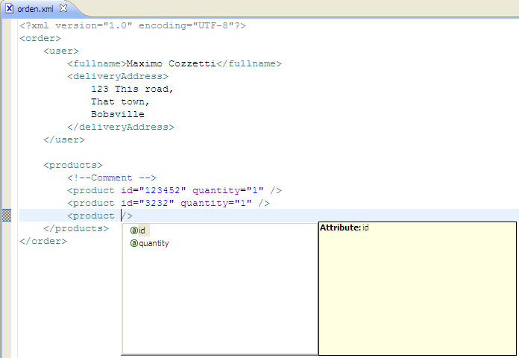Click the 'That town,' address line
519x358 pixels.
(120, 101)
